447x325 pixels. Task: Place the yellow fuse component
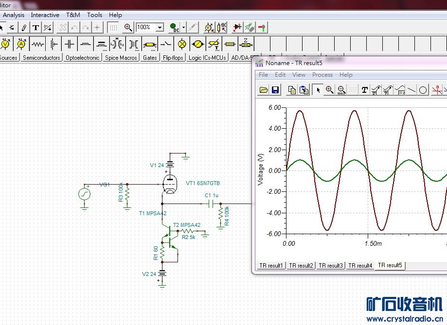pos(230,44)
